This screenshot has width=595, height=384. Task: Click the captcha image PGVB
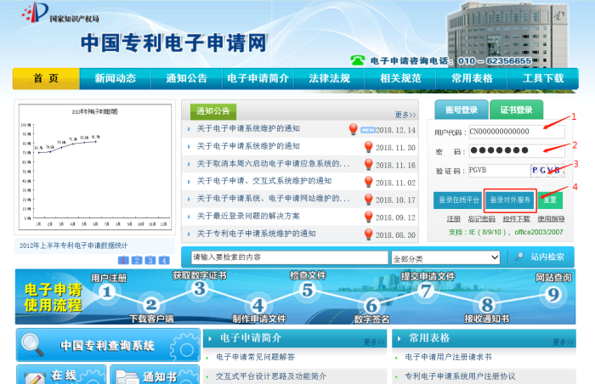point(547,171)
